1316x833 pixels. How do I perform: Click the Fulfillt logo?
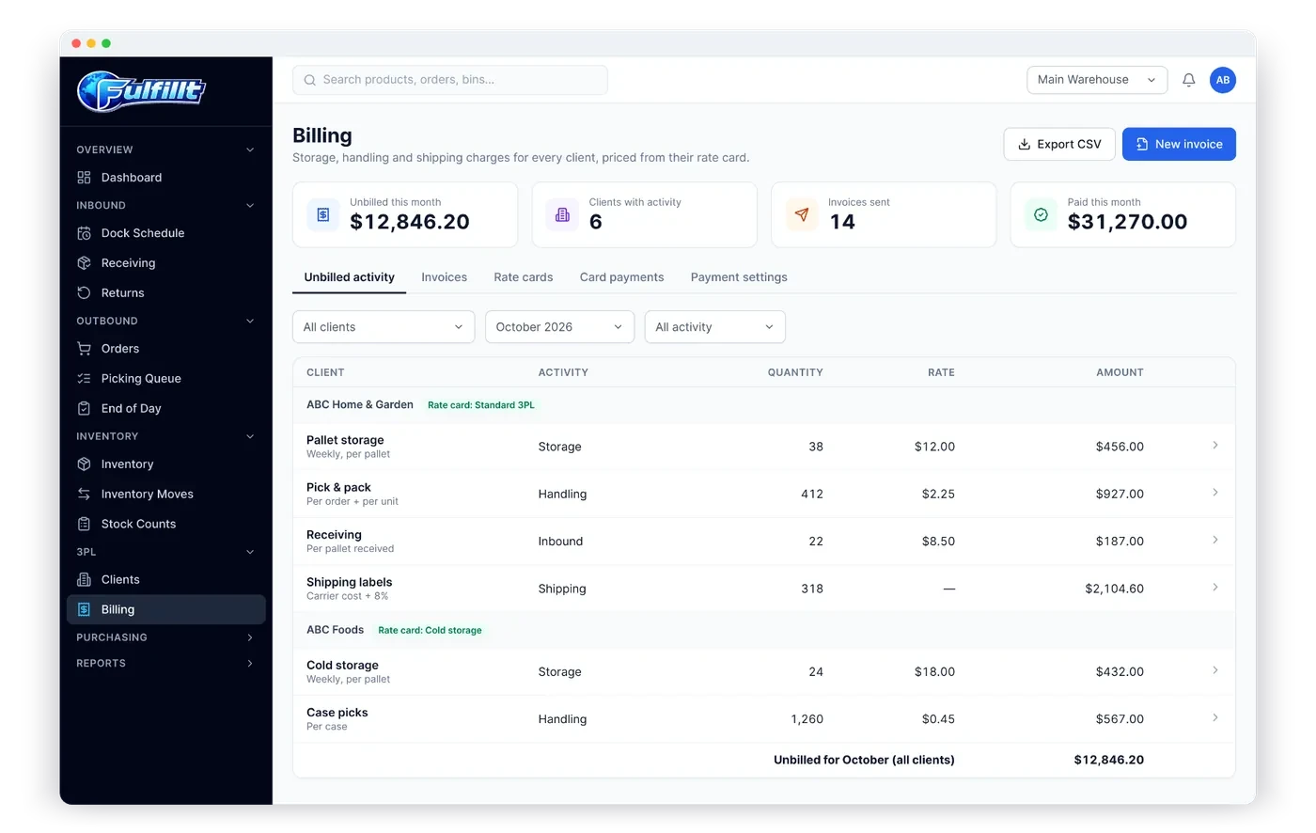point(141,91)
